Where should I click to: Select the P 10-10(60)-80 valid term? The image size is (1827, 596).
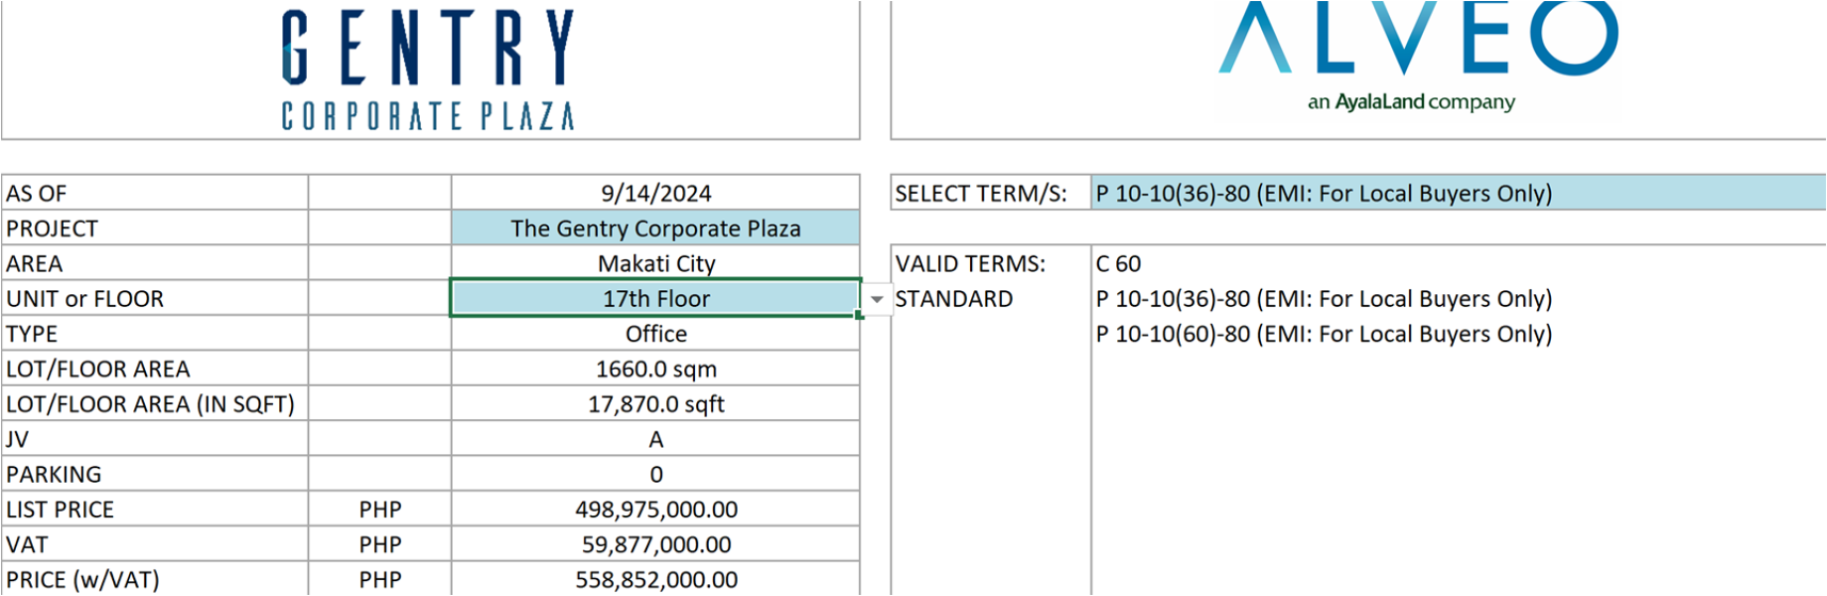(x=1324, y=334)
